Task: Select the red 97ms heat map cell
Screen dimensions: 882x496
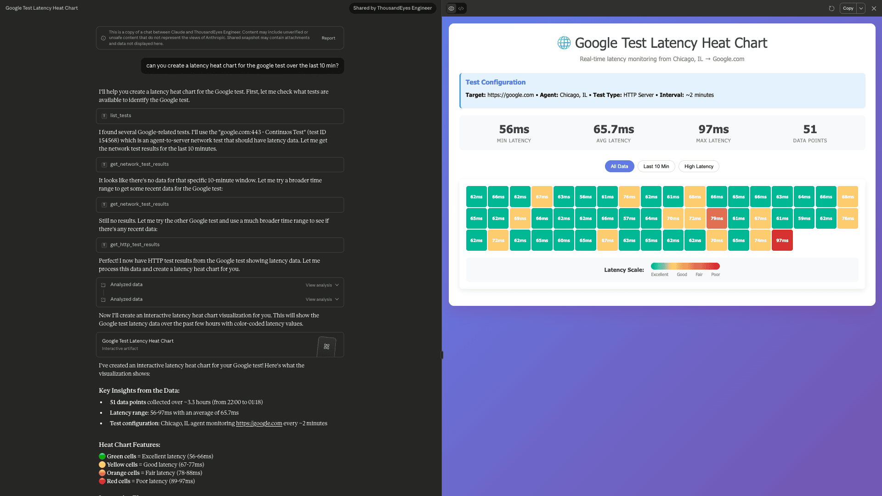Action: (782, 240)
